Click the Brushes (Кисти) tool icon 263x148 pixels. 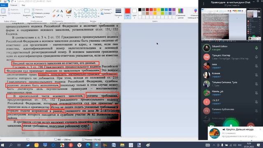[x=69, y=11]
